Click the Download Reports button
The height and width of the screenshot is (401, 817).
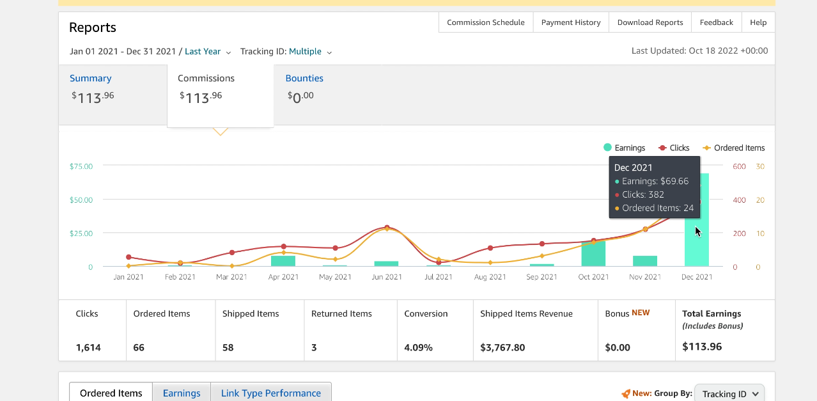(x=650, y=22)
